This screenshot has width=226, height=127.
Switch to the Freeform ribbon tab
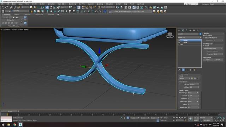pos(17,14)
